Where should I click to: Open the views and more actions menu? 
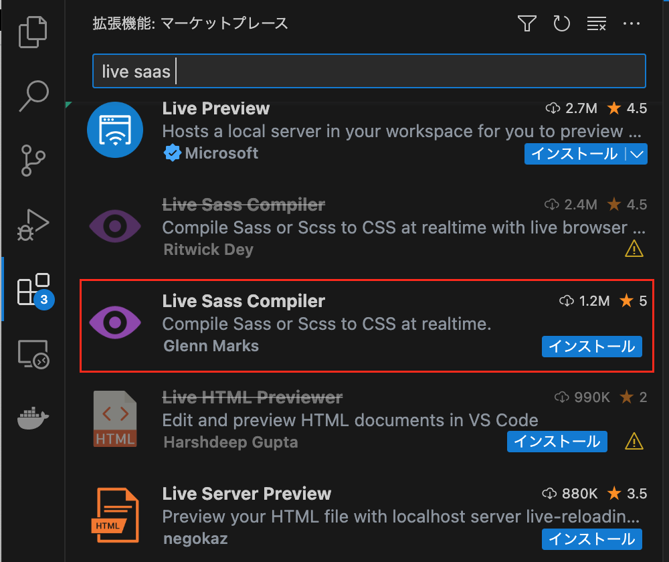[x=632, y=23]
